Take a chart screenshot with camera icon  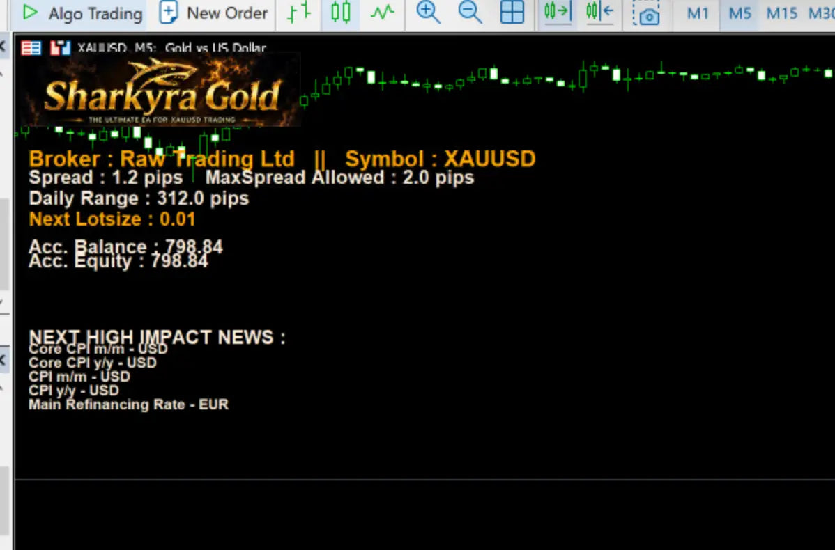(x=645, y=13)
